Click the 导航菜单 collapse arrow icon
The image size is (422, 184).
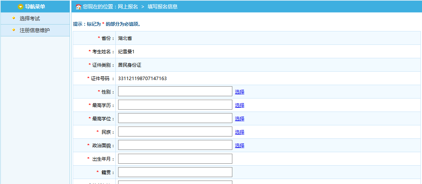coord(21,7)
